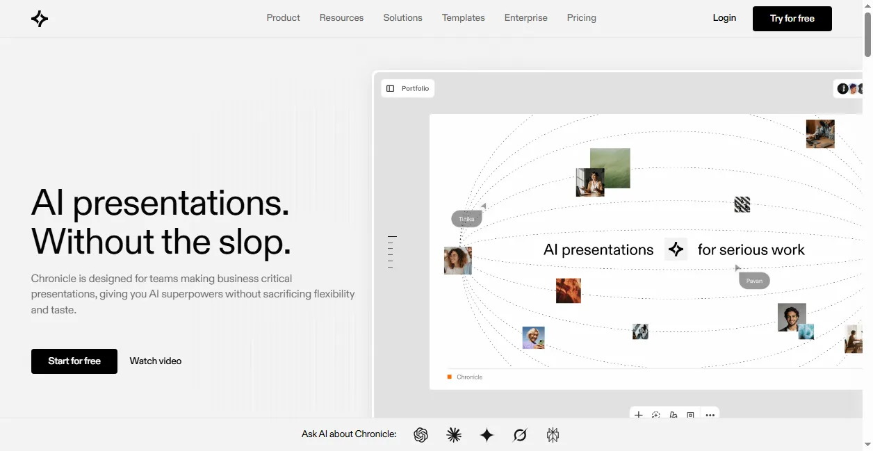873x451 pixels.
Task: Go to the Templates page
Action: pyautogui.click(x=463, y=18)
